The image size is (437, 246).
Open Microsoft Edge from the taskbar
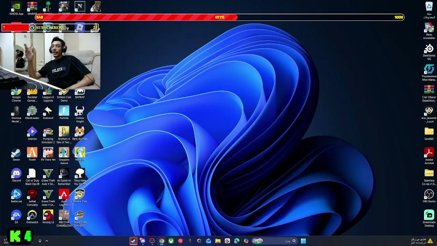pos(237,241)
